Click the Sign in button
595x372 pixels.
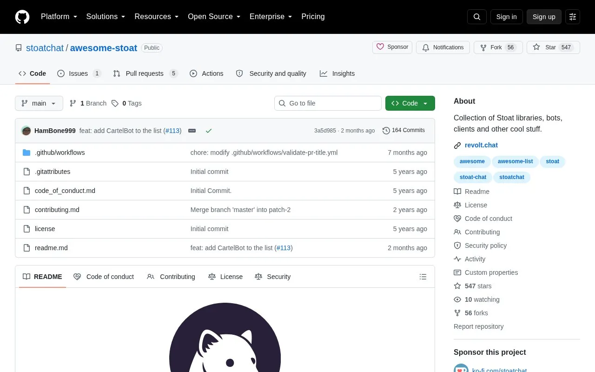pos(506,17)
